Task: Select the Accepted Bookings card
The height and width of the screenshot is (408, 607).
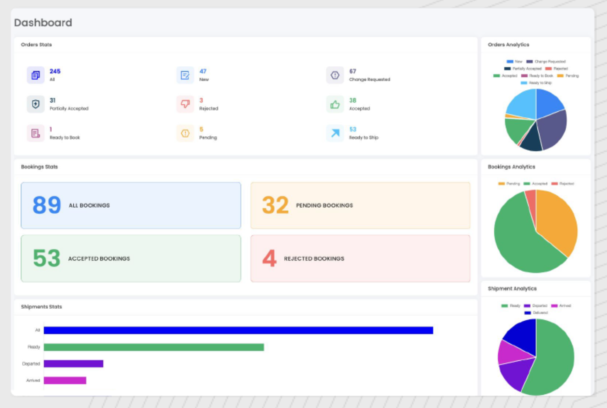Action: tap(131, 259)
